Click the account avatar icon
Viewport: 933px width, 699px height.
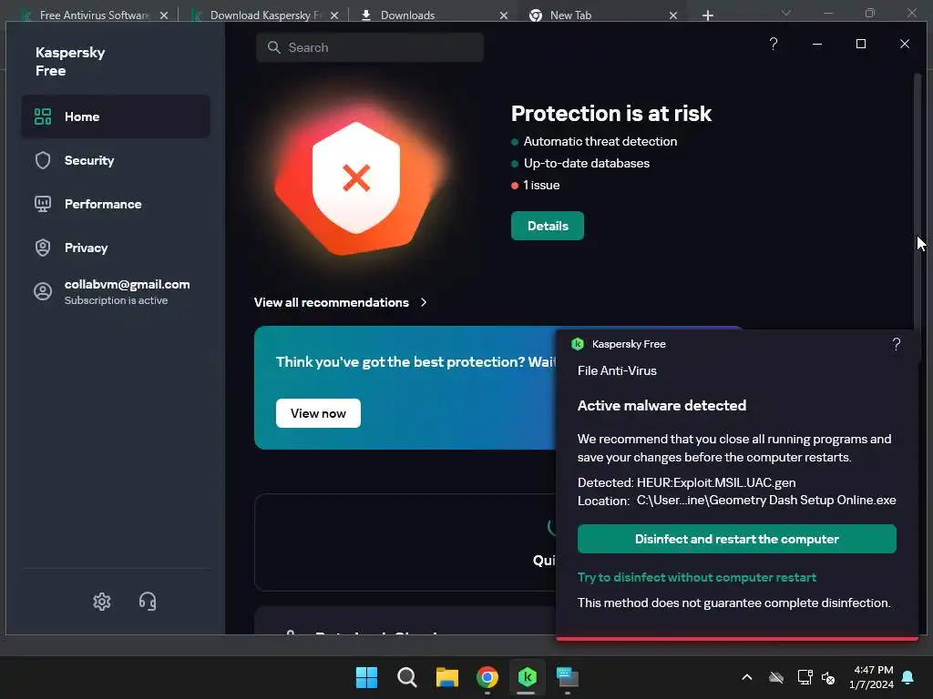[43, 291]
